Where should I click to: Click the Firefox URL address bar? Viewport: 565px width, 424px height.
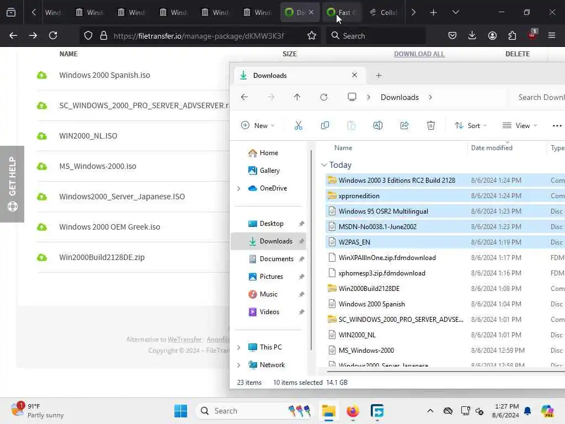pyautogui.click(x=198, y=36)
